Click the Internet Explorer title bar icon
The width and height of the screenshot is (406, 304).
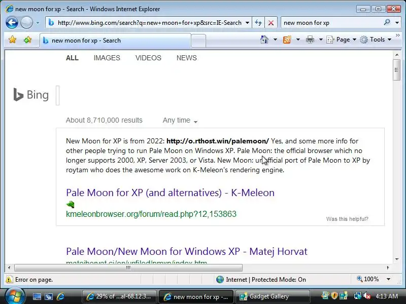click(x=9, y=9)
